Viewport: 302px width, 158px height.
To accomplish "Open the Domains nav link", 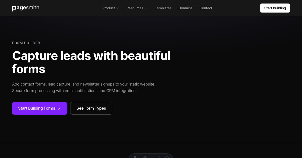I will [x=185, y=8].
